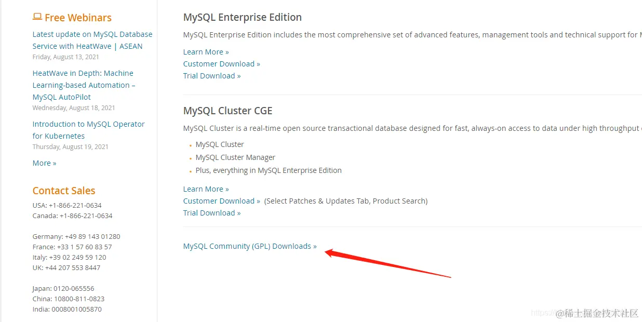Open MySQL Community (GPL) Downloads link
642x322 pixels.
250,246
